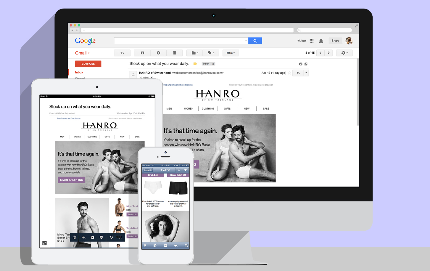This screenshot has height=271, width=430.
Task: Click 'Free Shipping and Free Returns' on desktop
Action: 178,85
